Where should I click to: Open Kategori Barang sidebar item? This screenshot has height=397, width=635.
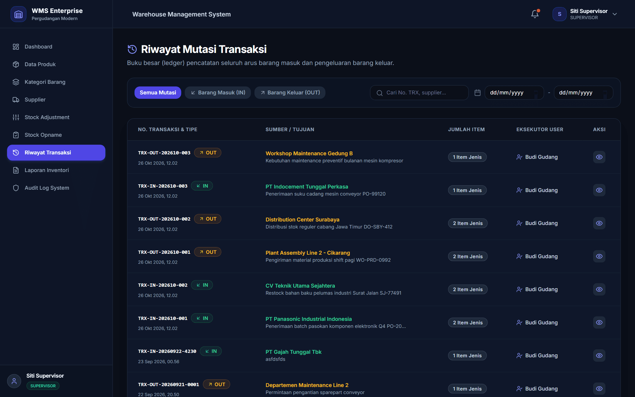tap(56, 82)
